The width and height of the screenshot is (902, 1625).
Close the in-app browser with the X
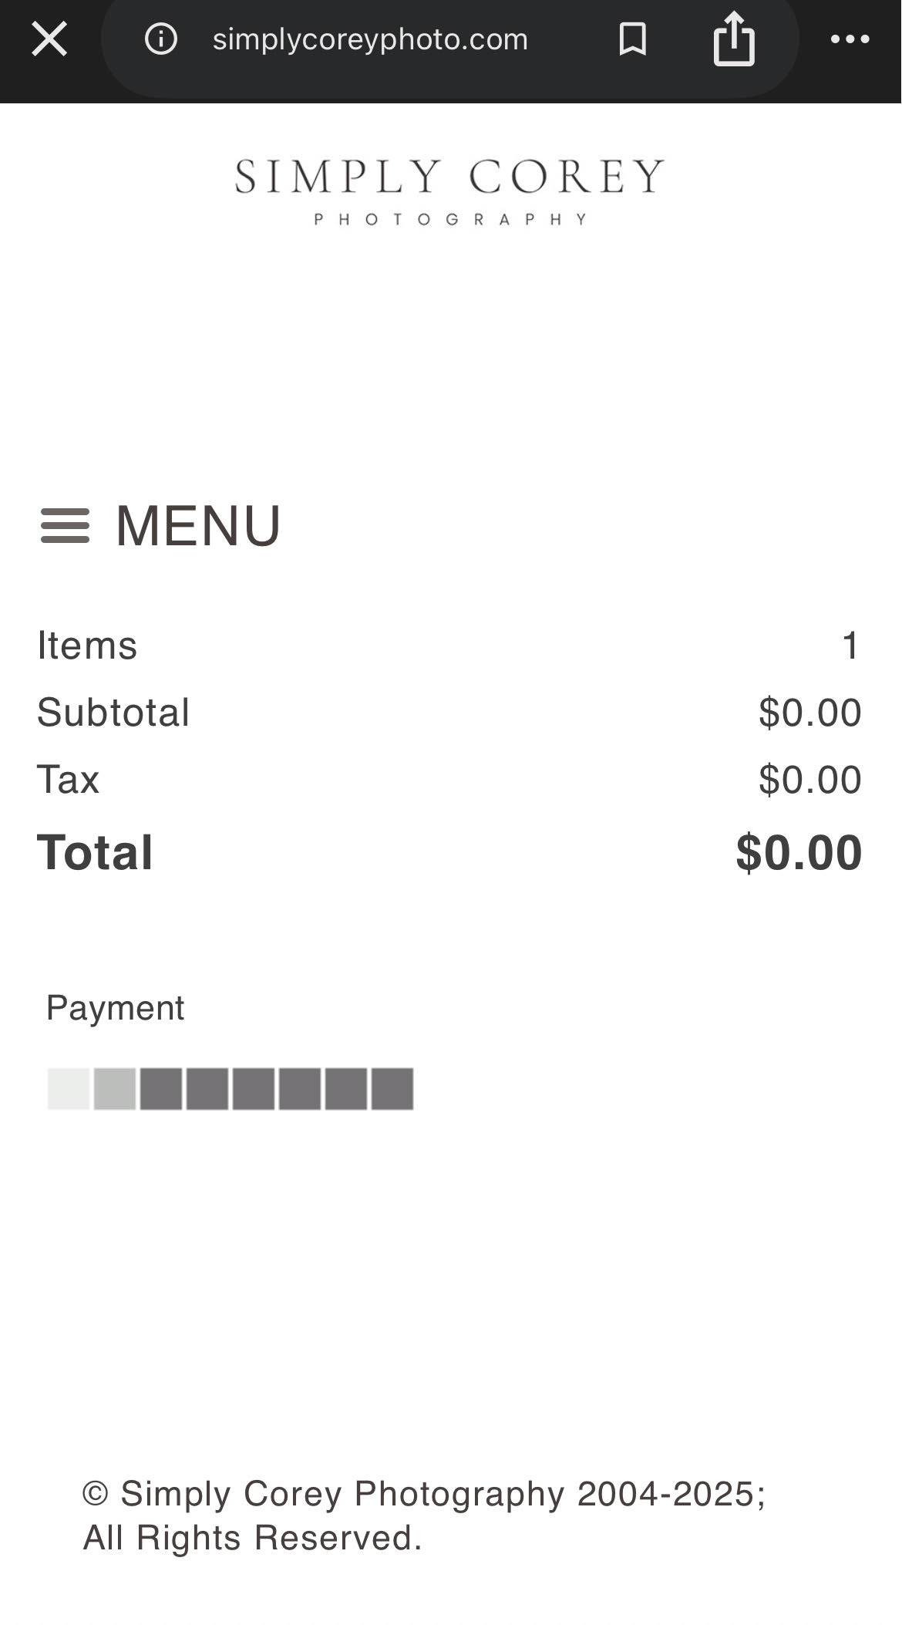pyautogui.click(x=49, y=39)
